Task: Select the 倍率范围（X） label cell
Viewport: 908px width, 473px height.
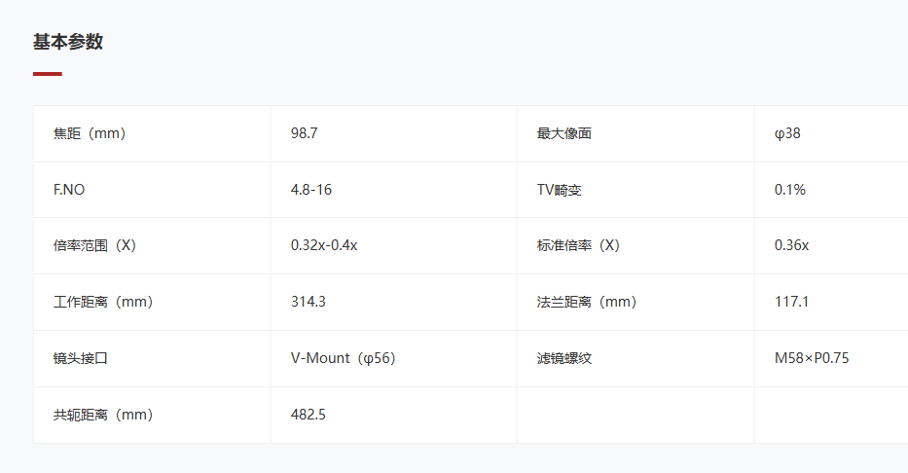Action: (152, 245)
